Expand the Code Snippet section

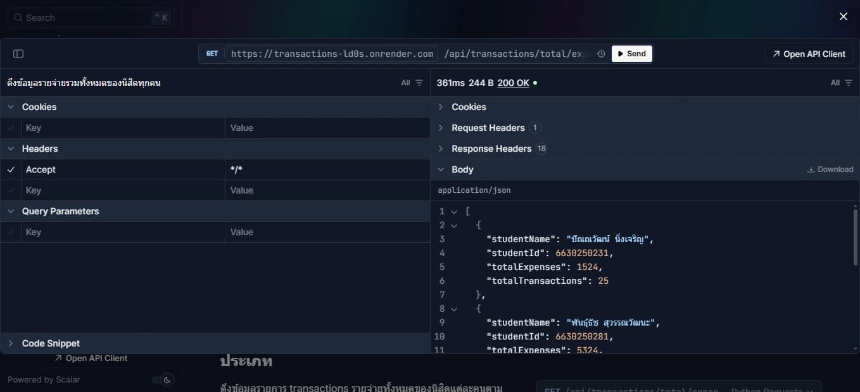coord(11,343)
